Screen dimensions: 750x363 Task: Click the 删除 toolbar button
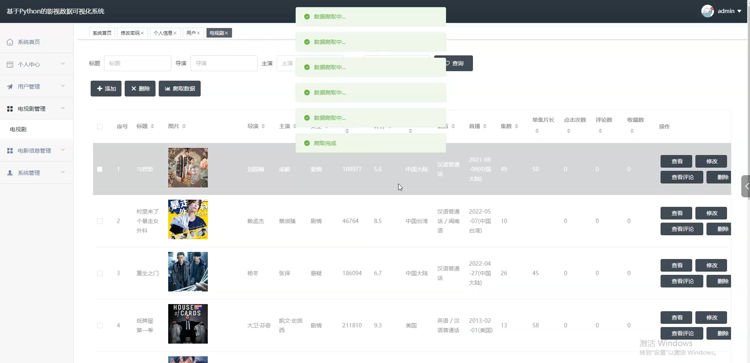point(140,89)
